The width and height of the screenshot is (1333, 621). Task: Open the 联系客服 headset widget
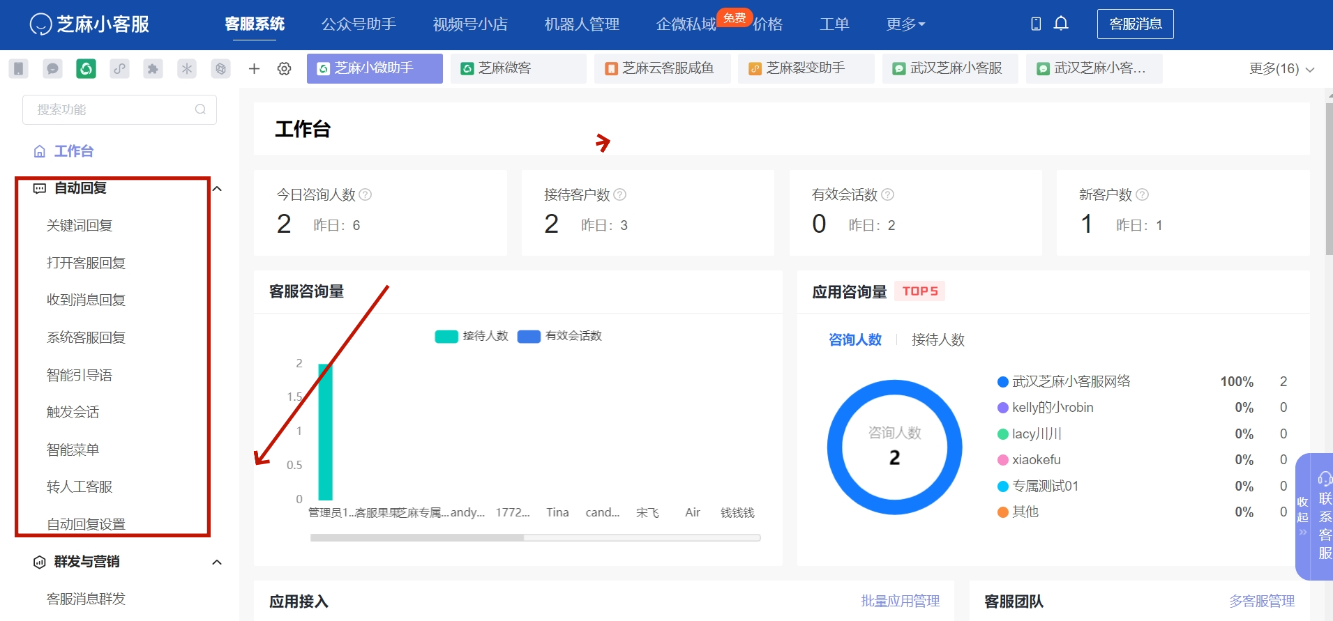(1325, 516)
